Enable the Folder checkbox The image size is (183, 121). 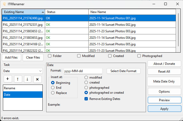point(50,56)
